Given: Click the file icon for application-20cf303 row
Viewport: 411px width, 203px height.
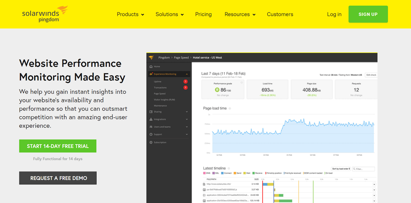Looking at the screenshot, I should tap(204, 201).
